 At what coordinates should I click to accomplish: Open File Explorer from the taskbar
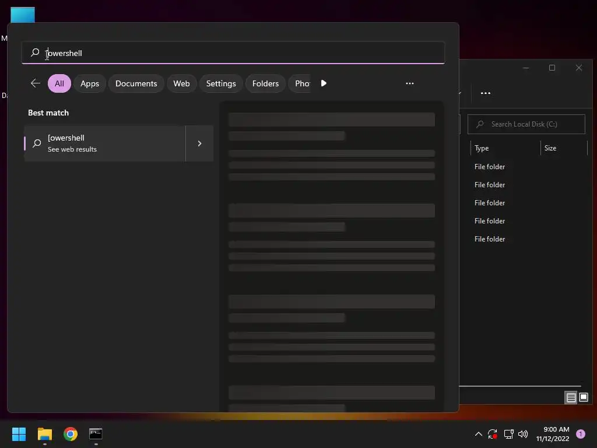pos(45,434)
